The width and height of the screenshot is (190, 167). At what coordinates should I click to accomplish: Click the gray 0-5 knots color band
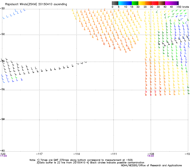click(115, 3)
